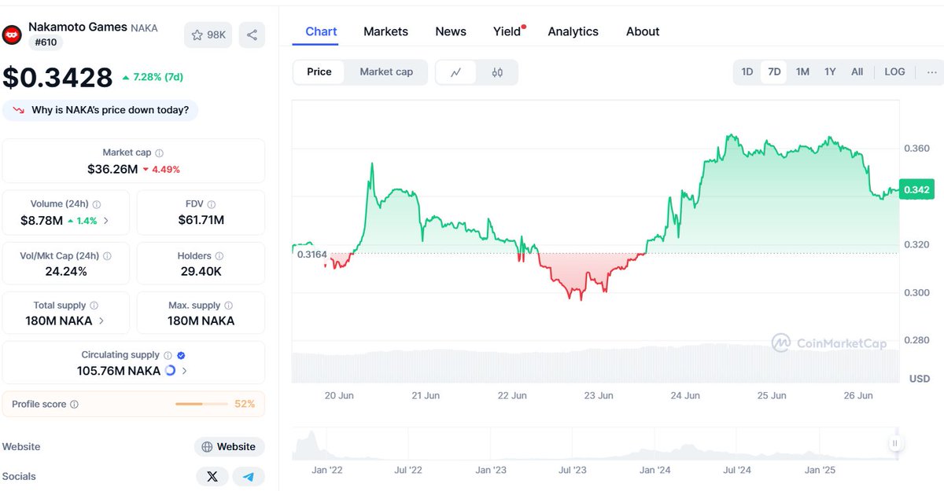Set chart range to 1D
Screen dimensions: 944x491
coord(747,72)
